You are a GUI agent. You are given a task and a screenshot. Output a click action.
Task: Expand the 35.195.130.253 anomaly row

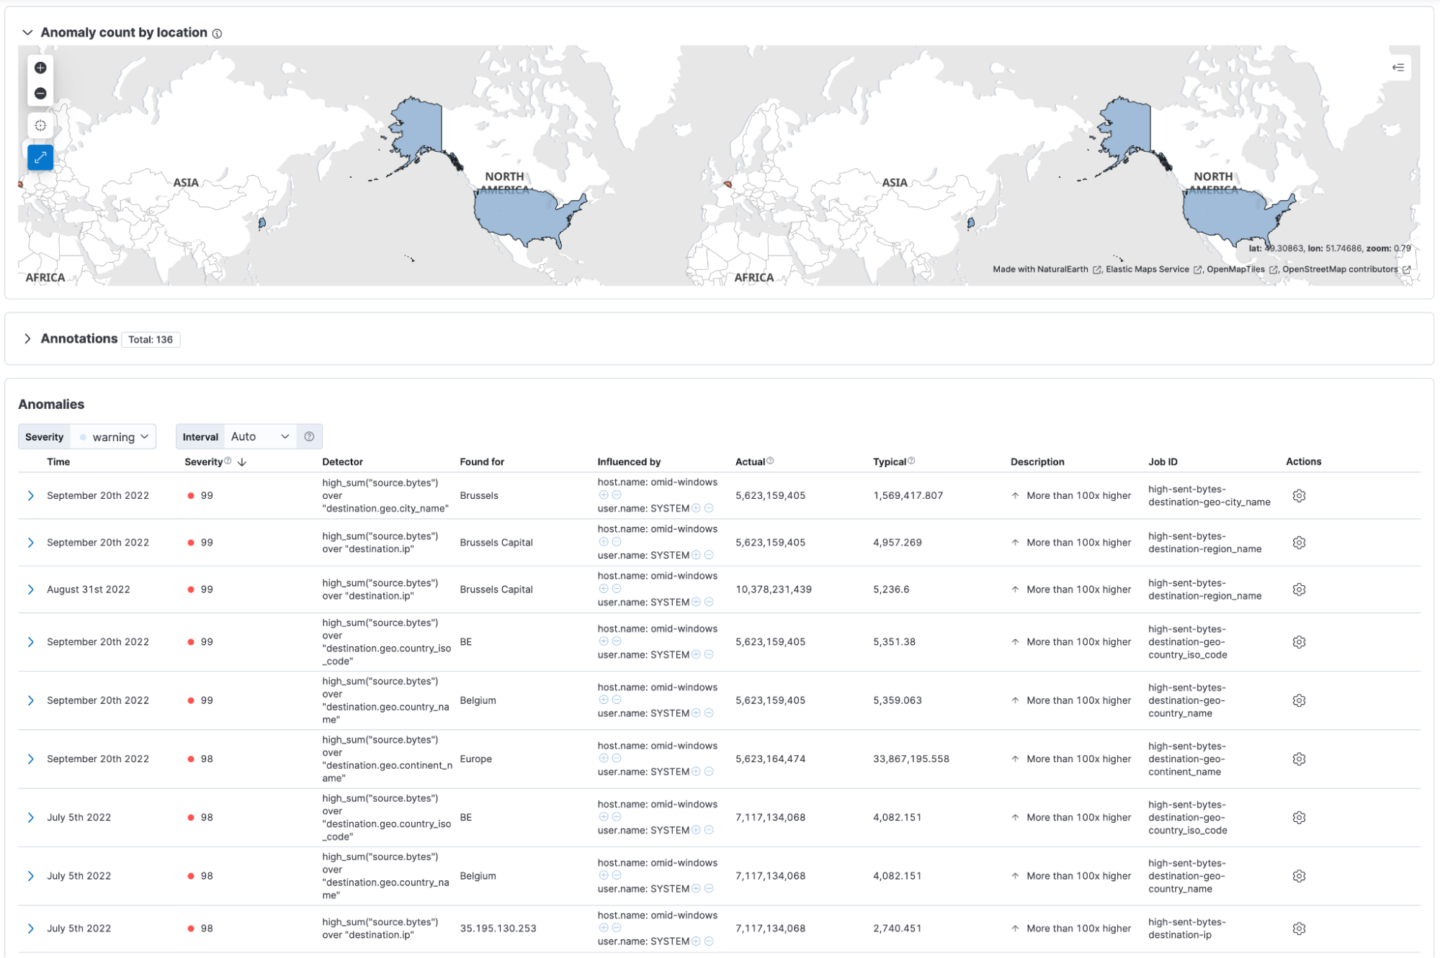(x=30, y=929)
